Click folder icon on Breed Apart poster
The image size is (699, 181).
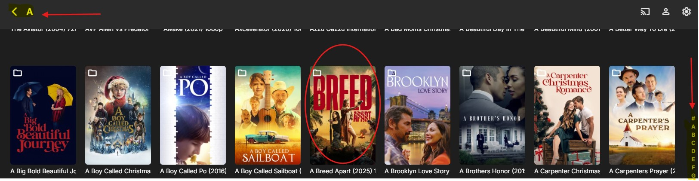click(317, 73)
